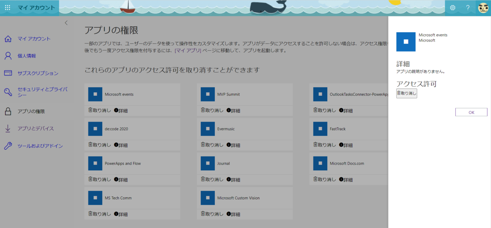Revoke access for FastTrack
This screenshot has height=228, width=491.
pos(324,145)
